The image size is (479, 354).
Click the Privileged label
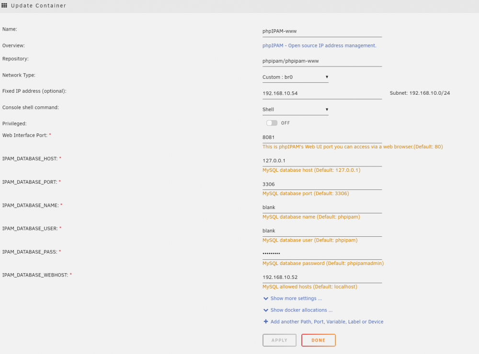tap(14, 123)
